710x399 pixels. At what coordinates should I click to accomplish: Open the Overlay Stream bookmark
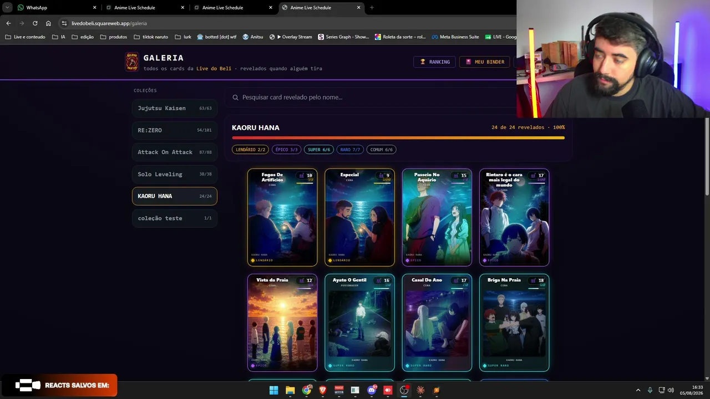tap(291, 37)
